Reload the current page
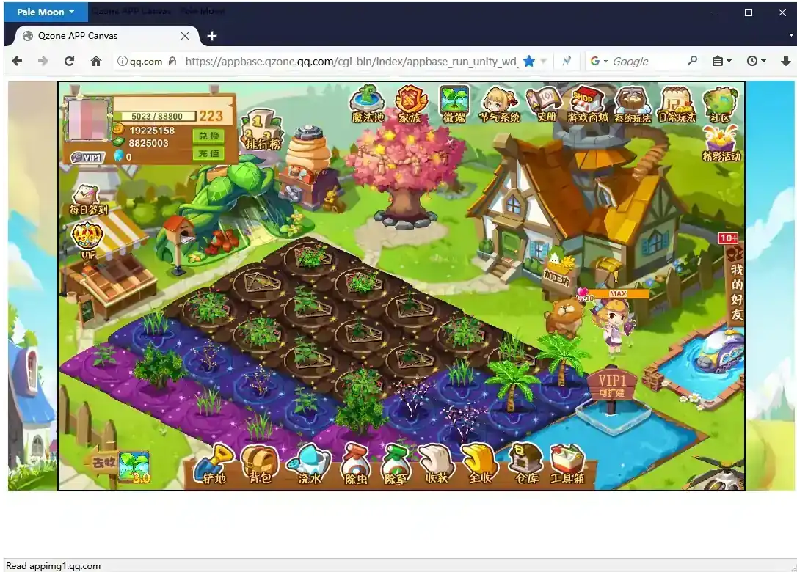 pos(69,61)
